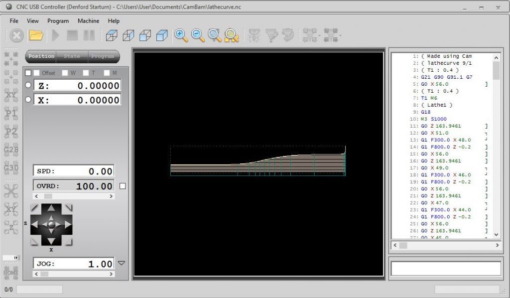This screenshot has width=510, height=298.
Task: Click the G30 go-to icon
Action: coord(11,168)
